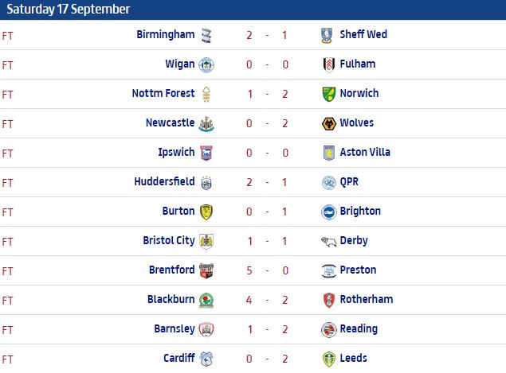The image size is (506, 373).
Task: Click the Blackburn club crest
Action: (x=207, y=300)
